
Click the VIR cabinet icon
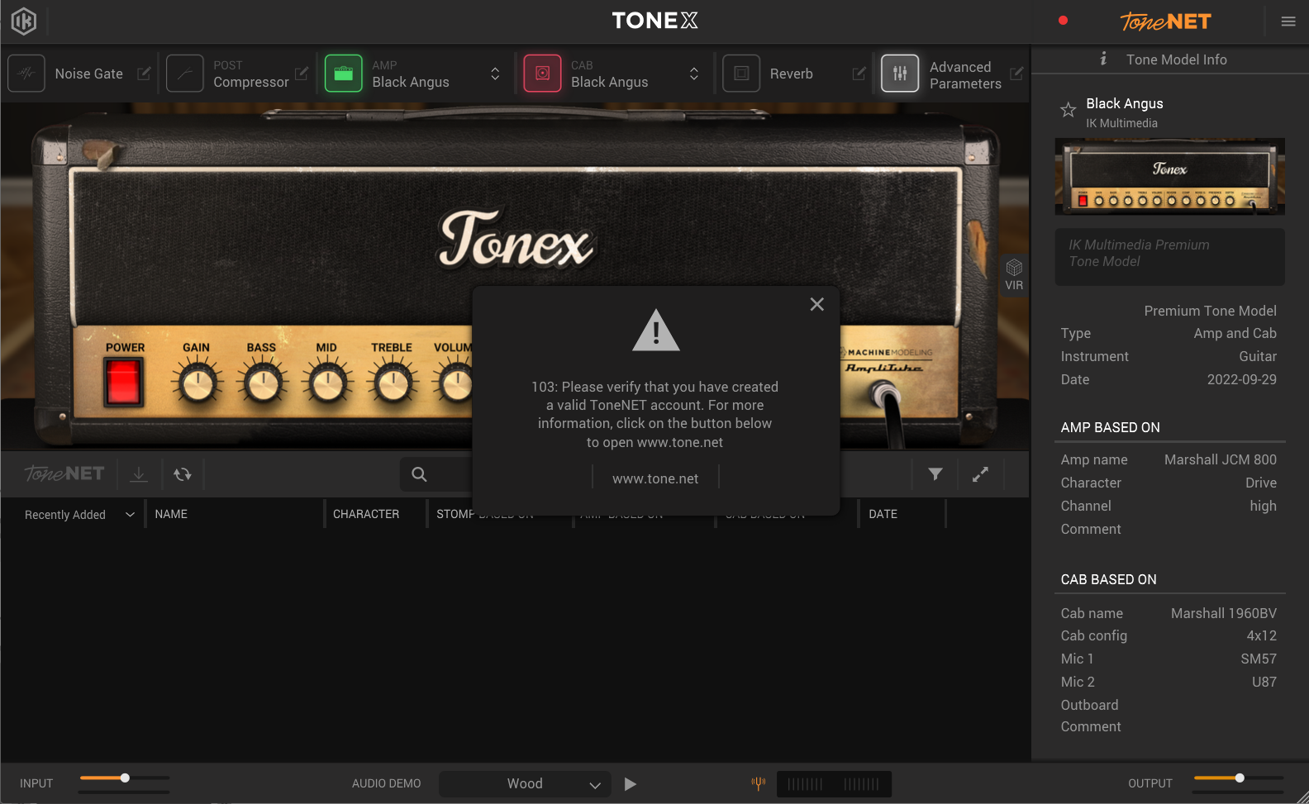point(1014,274)
